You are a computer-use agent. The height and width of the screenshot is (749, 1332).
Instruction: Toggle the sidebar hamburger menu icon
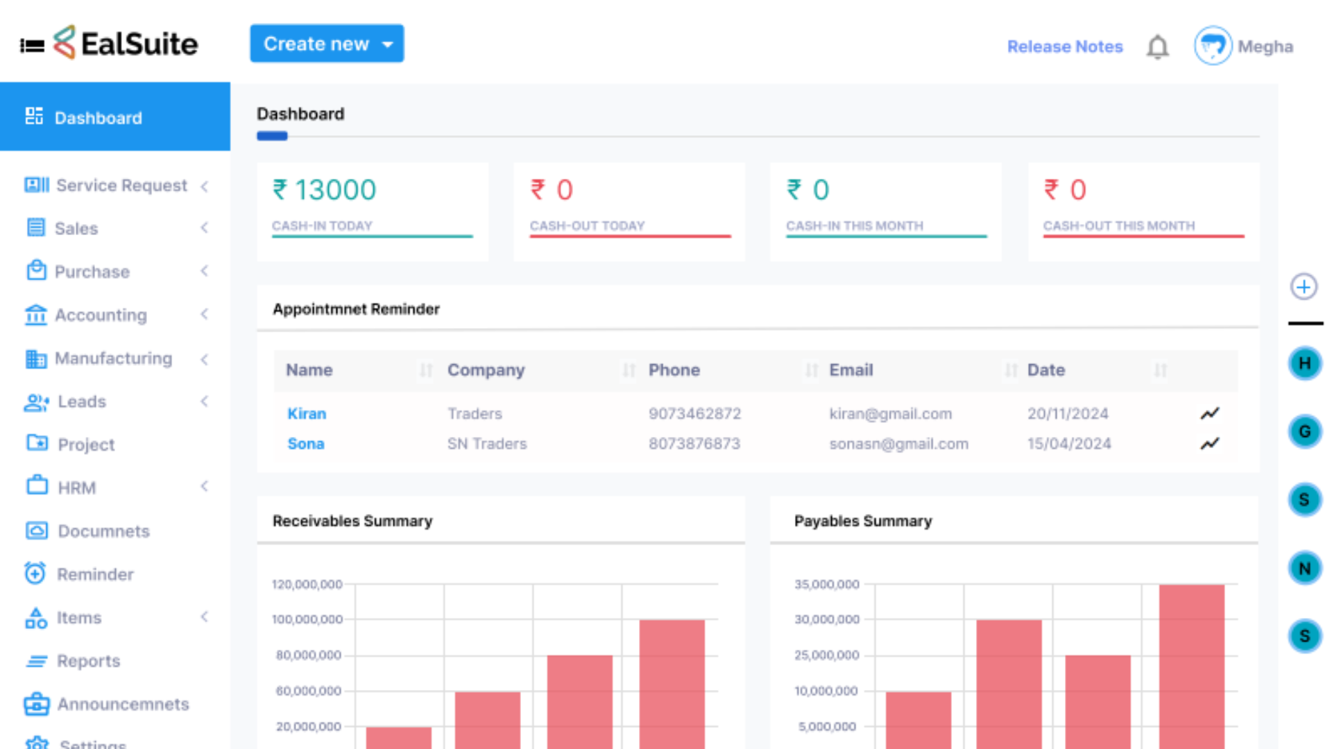click(32, 46)
